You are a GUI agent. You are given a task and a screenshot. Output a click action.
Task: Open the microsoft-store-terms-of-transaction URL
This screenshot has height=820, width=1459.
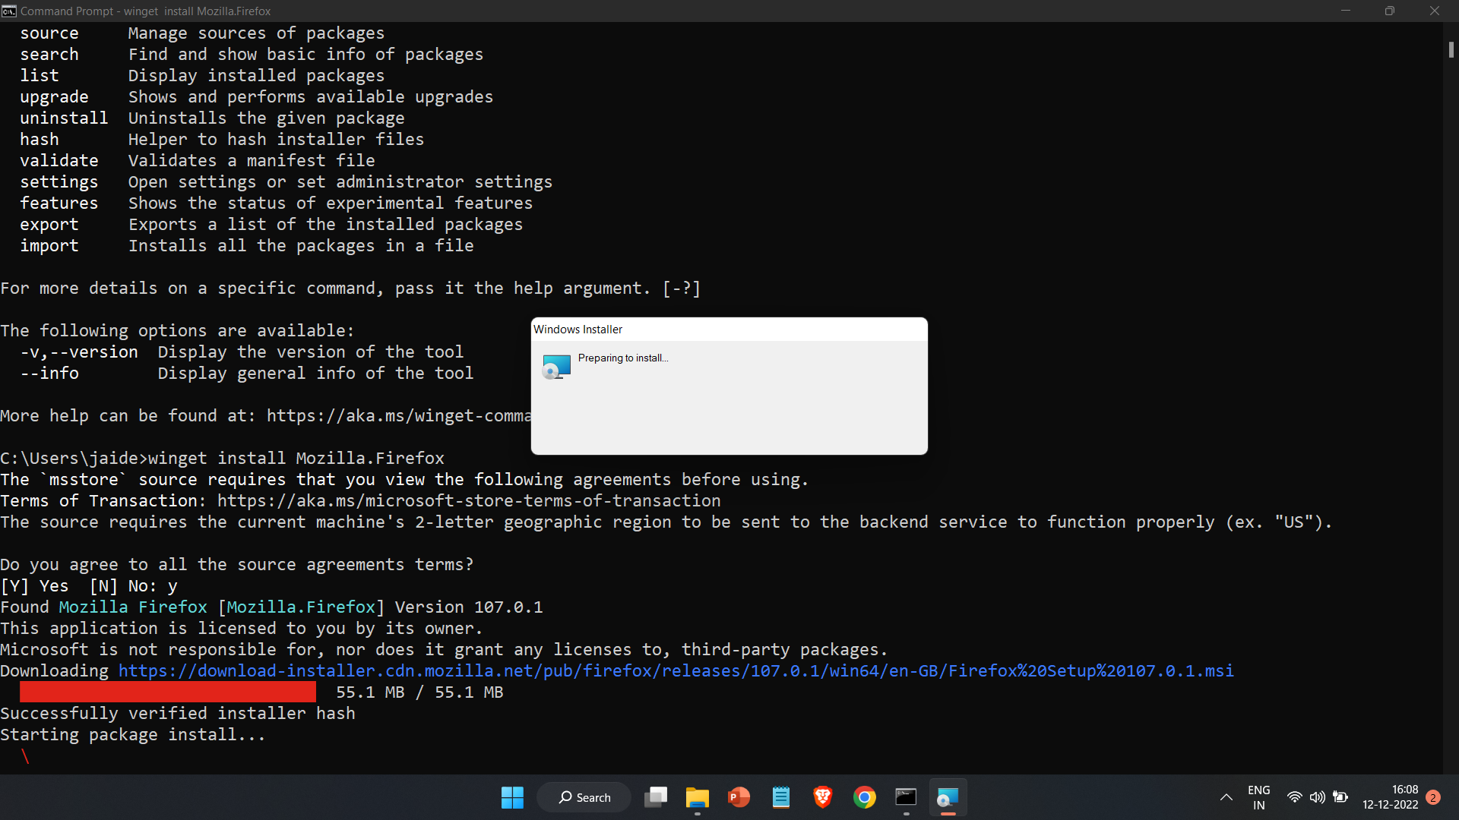click(x=469, y=501)
